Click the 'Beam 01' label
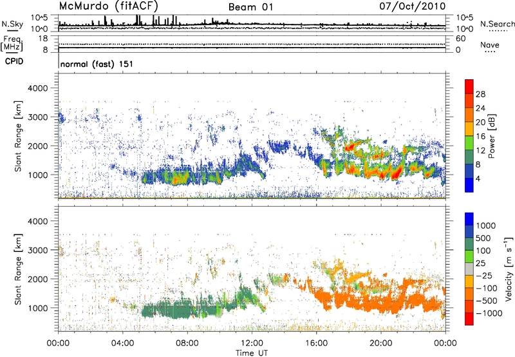Image resolution: width=515 pixels, height=357 pixels. click(x=250, y=7)
